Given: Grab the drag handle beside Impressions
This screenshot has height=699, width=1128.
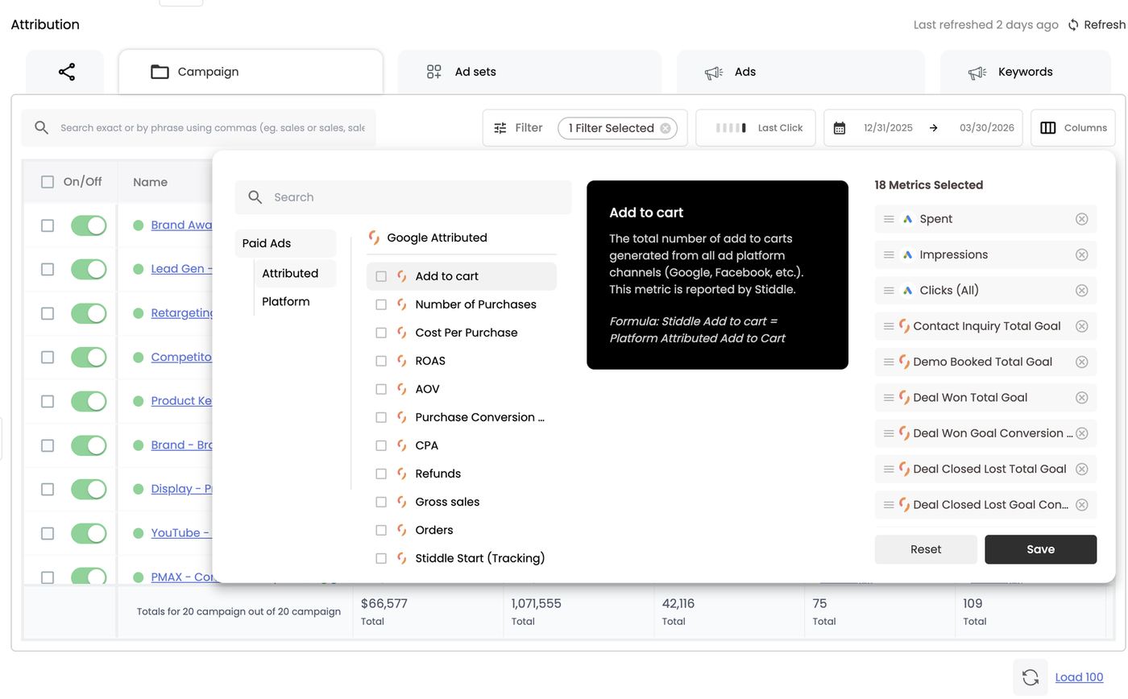Looking at the screenshot, I should pos(889,254).
